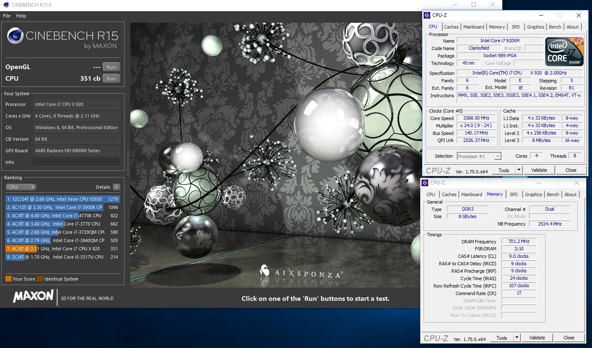Screen dimensions: 592x348
Task: Click the Cinebench R15 sphere logo
Action: pyautogui.click(x=15, y=36)
